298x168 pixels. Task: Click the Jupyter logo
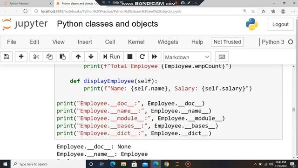(25, 24)
